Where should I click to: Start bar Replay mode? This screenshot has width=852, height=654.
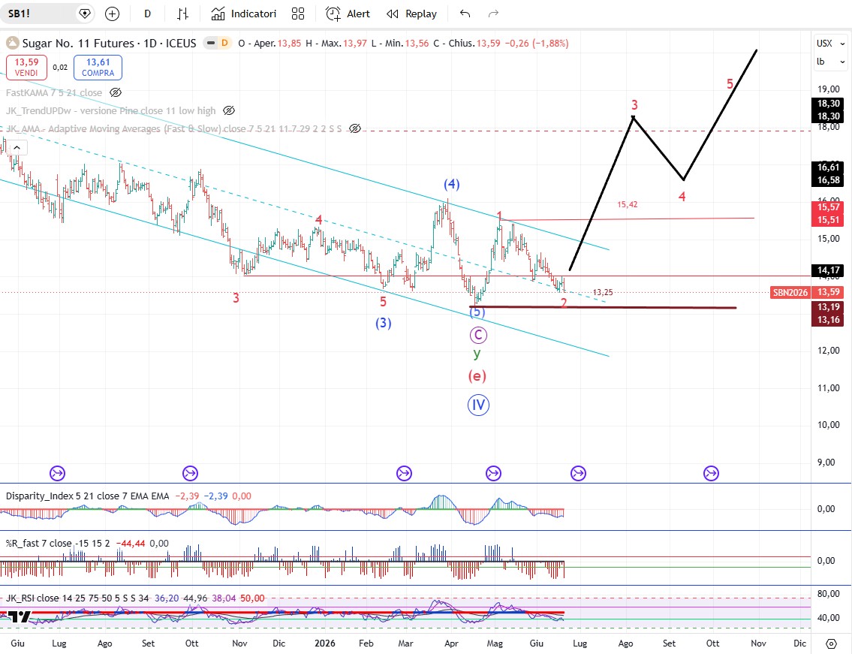pyautogui.click(x=411, y=14)
